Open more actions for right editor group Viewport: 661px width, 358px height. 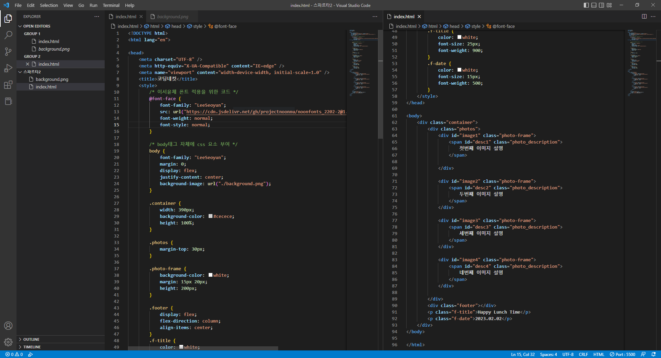653,17
